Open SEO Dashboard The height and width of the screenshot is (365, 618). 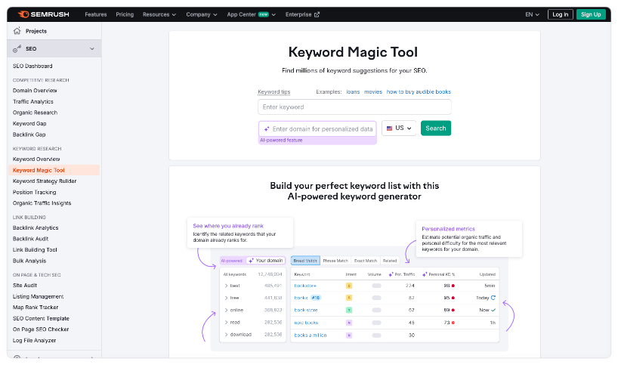(x=32, y=66)
